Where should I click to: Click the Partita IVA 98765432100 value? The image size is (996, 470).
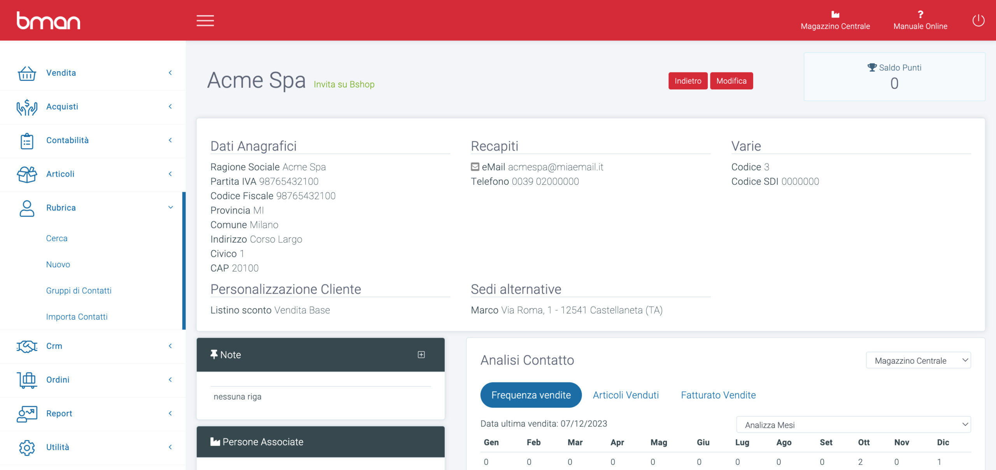pyautogui.click(x=289, y=181)
